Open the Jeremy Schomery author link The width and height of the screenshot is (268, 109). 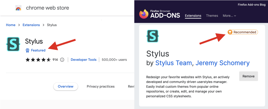(222, 63)
